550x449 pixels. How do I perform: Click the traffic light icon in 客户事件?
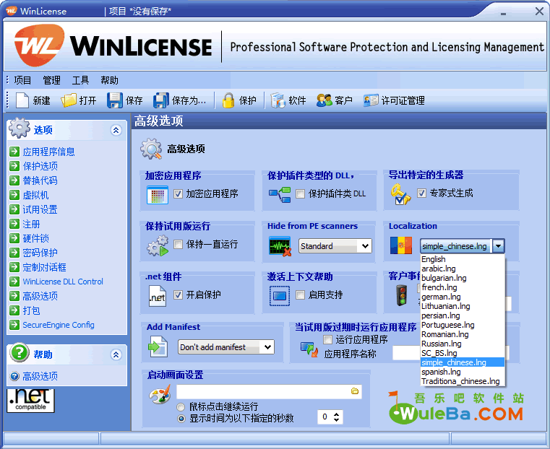click(402, 295)
